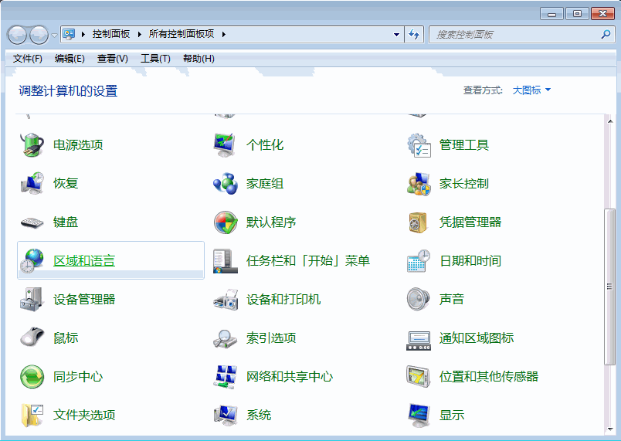Open the recent pages dropdown arrow
621x441 pixels.
tap(54, 36)
